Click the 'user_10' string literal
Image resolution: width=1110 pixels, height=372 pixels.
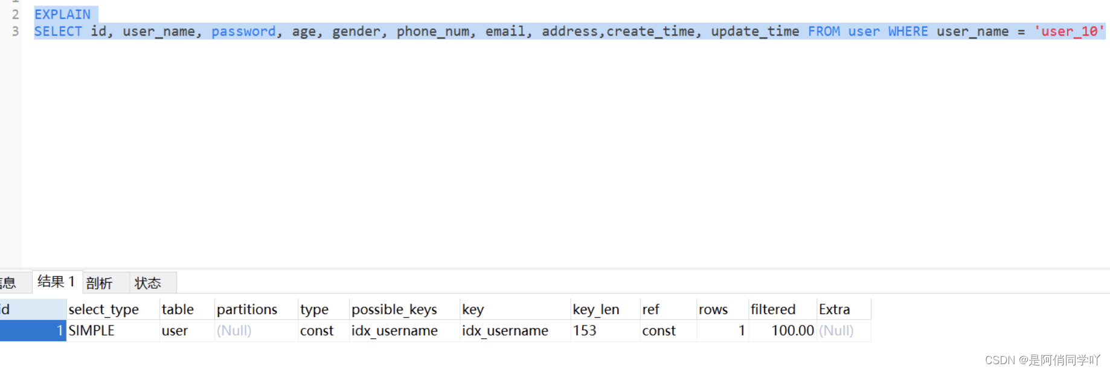pyautogui.click(x=1069, y=31)
